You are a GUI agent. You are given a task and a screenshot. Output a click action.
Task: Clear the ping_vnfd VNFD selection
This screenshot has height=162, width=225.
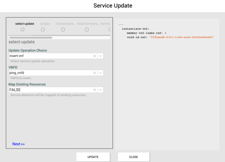[x=94, y=73]
